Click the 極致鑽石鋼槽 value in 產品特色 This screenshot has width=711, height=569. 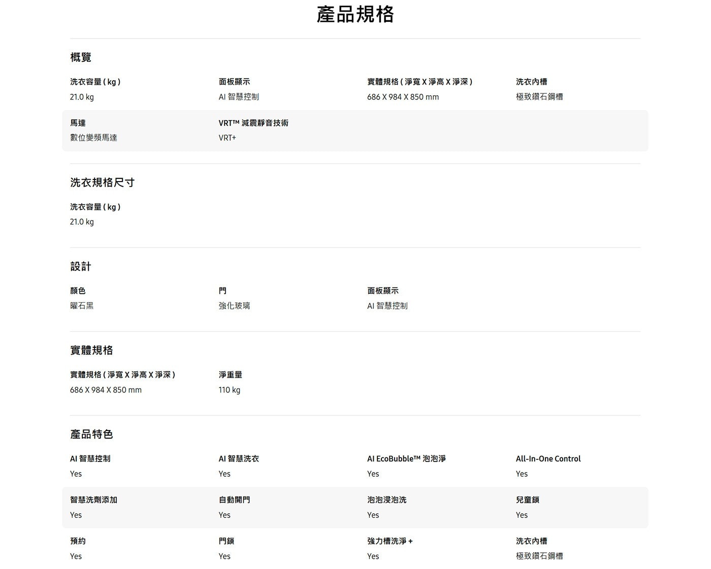tap(539, 556)
